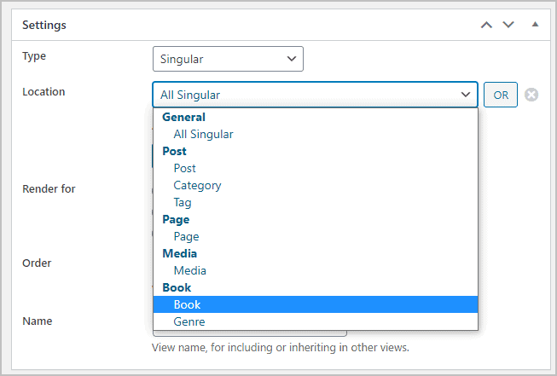Click the Type dropdown chevron arrow

point(292,59)
